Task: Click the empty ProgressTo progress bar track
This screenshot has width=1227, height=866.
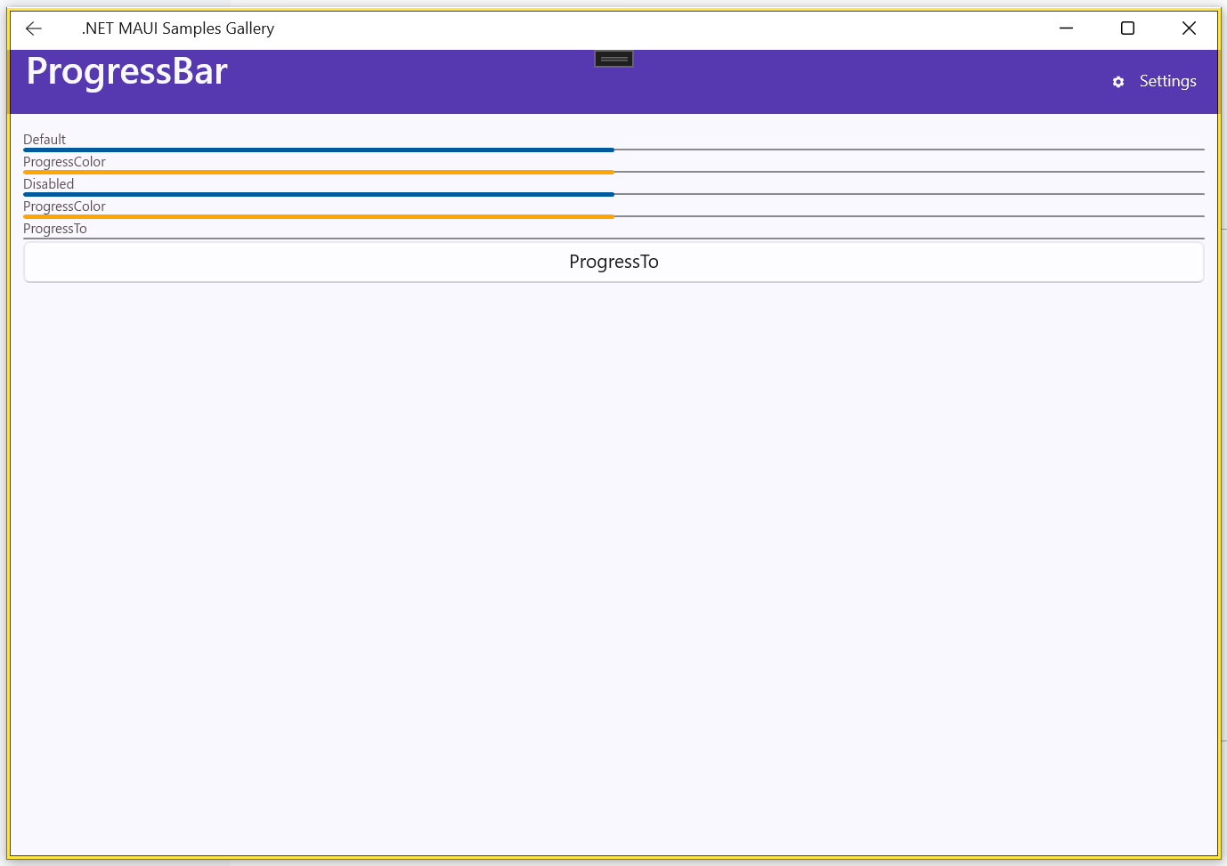Action: coord(613,239)
